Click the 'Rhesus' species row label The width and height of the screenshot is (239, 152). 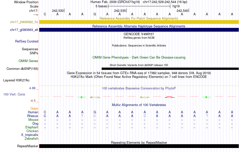tap(33, 116)
